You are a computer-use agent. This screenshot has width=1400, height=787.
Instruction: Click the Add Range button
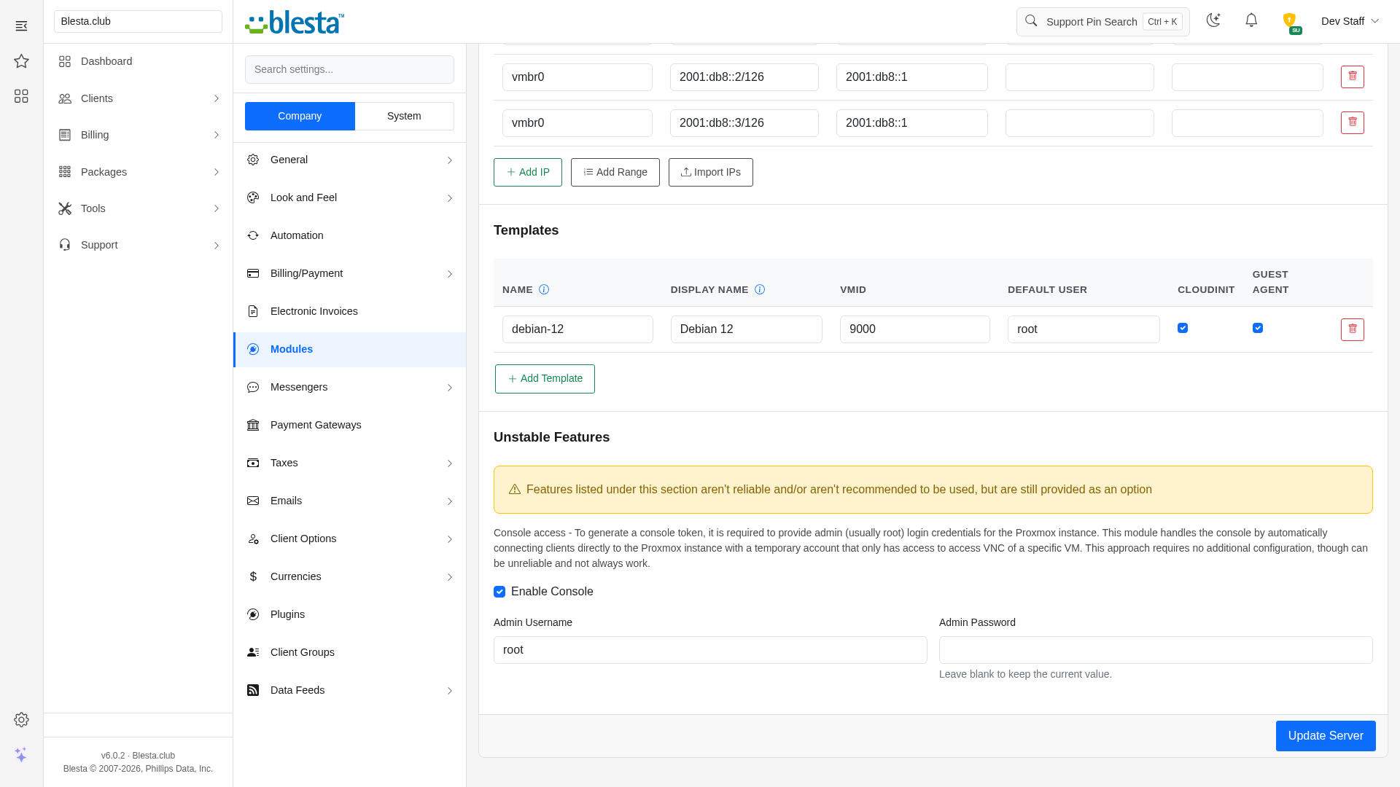[615, 173]
